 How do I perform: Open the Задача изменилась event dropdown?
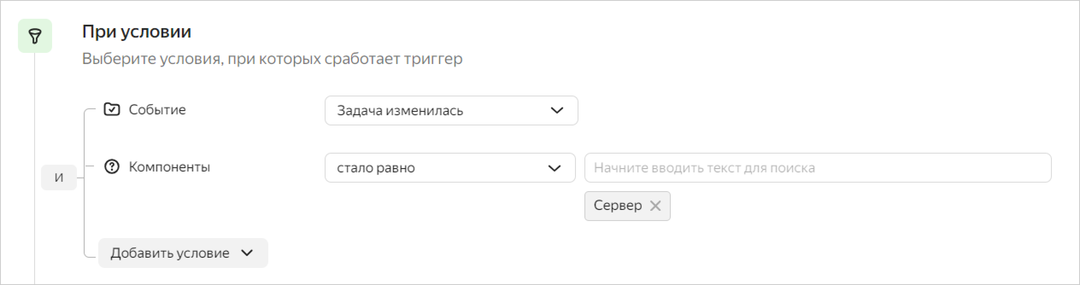click(x=451, y=111)
